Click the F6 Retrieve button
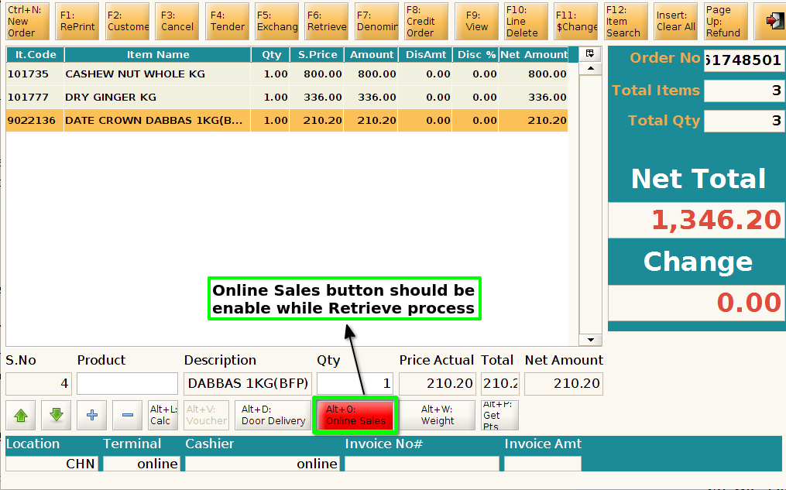This screenshot has height=490, width=786. point(326,21)
